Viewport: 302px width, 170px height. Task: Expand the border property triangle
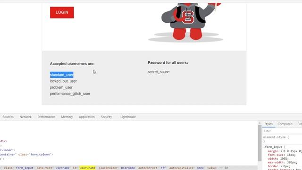[281, 166]
